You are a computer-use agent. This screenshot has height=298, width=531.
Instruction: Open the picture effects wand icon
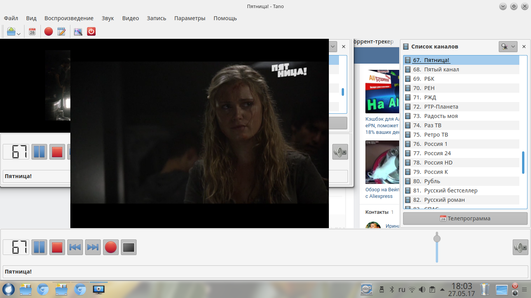tap(78, 31)
